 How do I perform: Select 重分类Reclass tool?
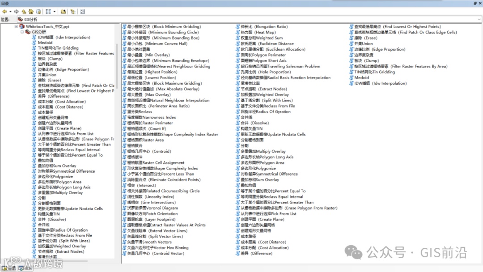(140, 111)
